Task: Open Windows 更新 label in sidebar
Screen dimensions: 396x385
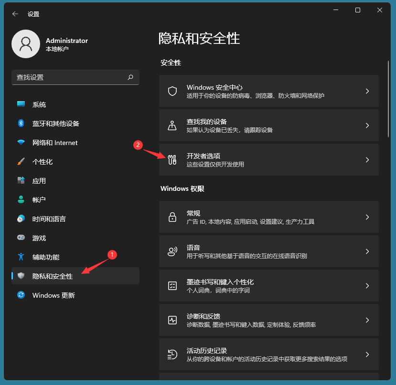Action: [x=54, y=295]
